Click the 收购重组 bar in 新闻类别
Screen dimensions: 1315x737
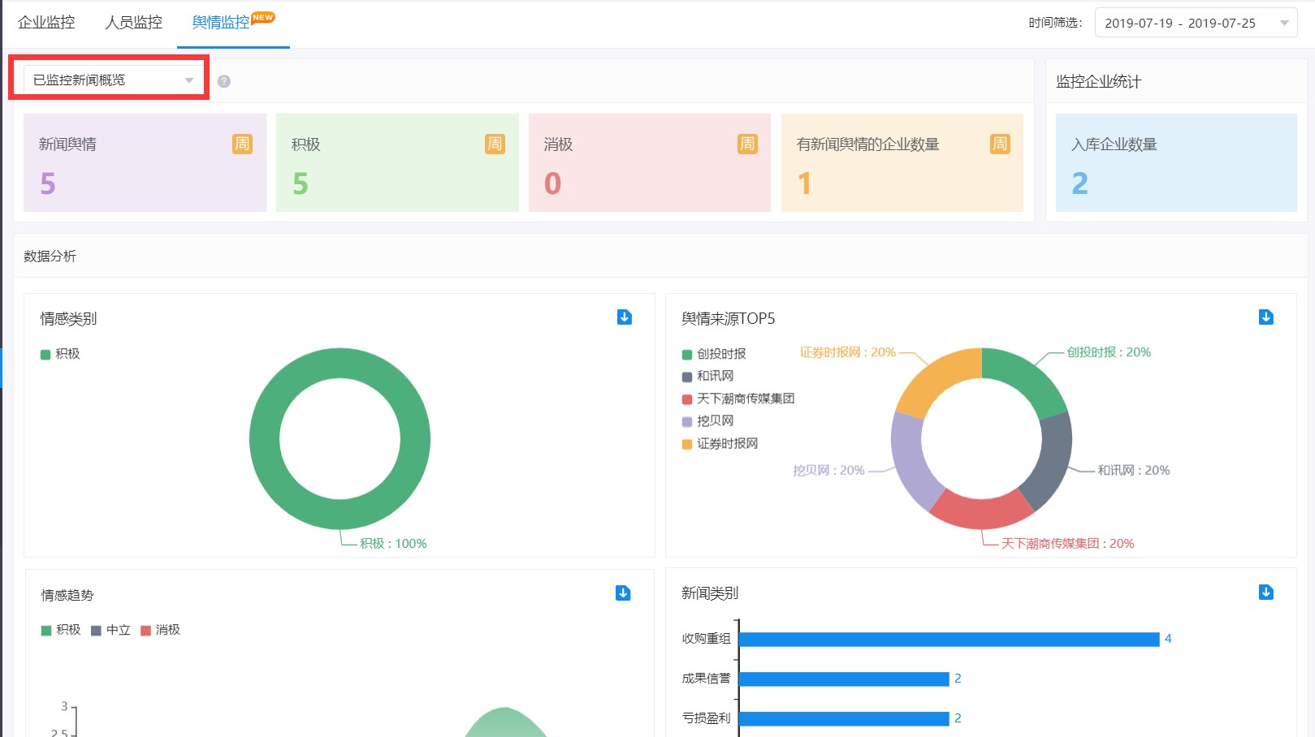pyautogui.click(x=949, y=640)
